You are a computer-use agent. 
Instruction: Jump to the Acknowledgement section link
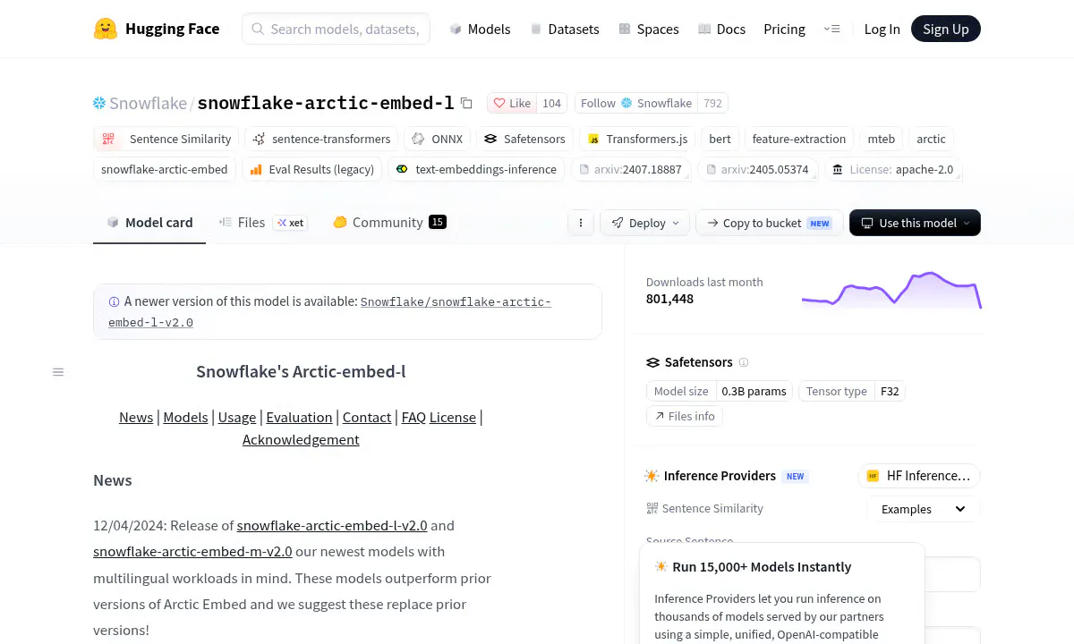pos(301,439)
